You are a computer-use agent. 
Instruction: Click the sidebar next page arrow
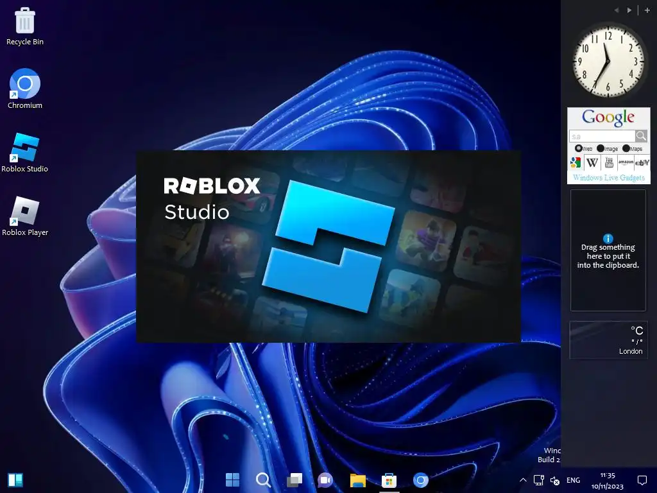[629, 10]
